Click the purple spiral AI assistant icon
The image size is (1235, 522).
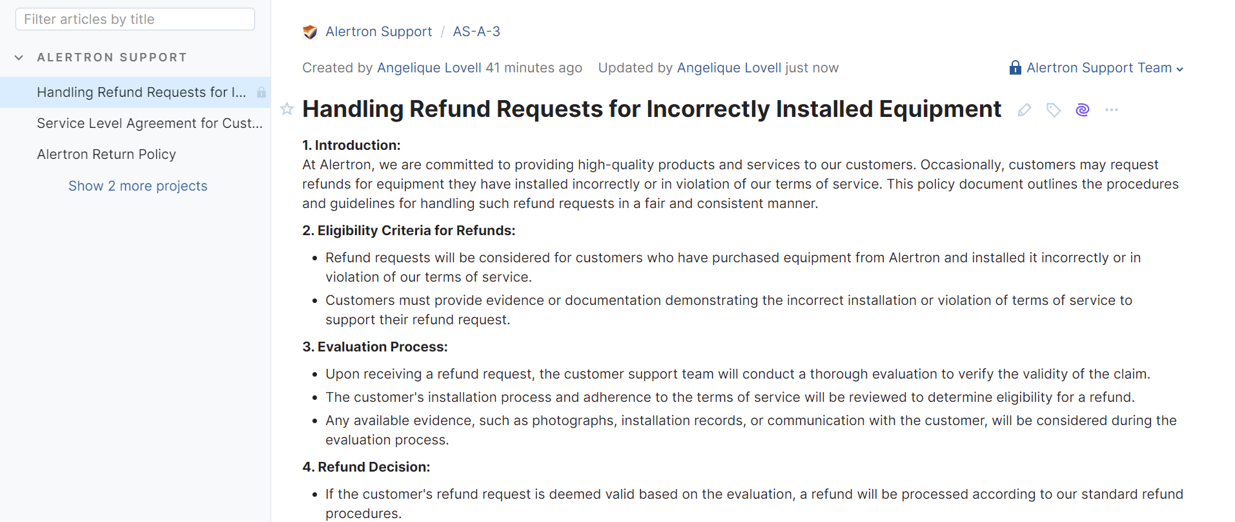[x=1083, y=110]
